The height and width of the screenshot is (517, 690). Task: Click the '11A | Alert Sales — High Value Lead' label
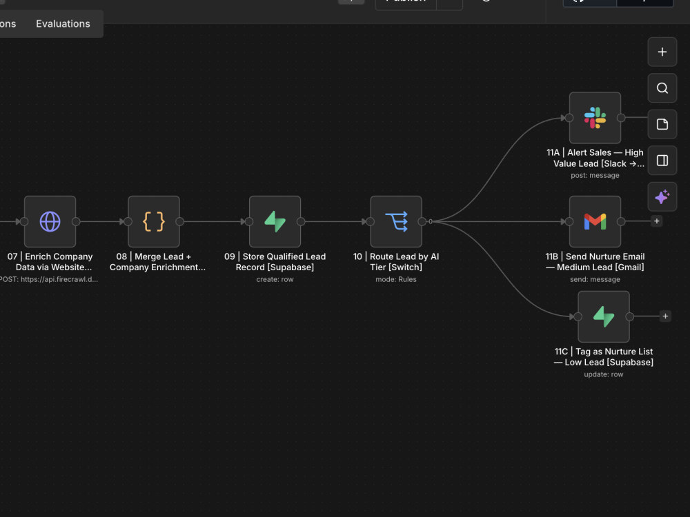[x=595, y=158]
